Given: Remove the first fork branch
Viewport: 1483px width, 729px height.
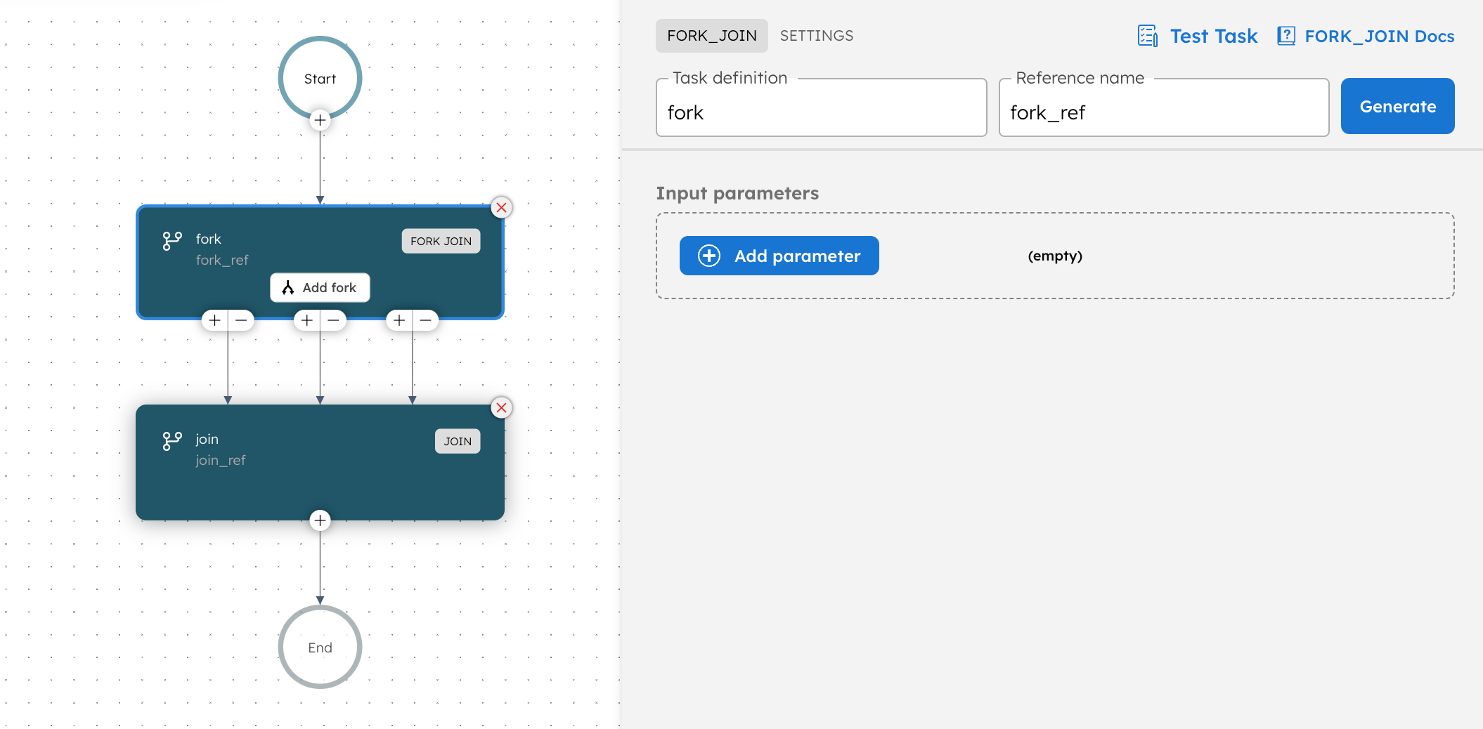Looking at the screenshot, I should 241,320.
